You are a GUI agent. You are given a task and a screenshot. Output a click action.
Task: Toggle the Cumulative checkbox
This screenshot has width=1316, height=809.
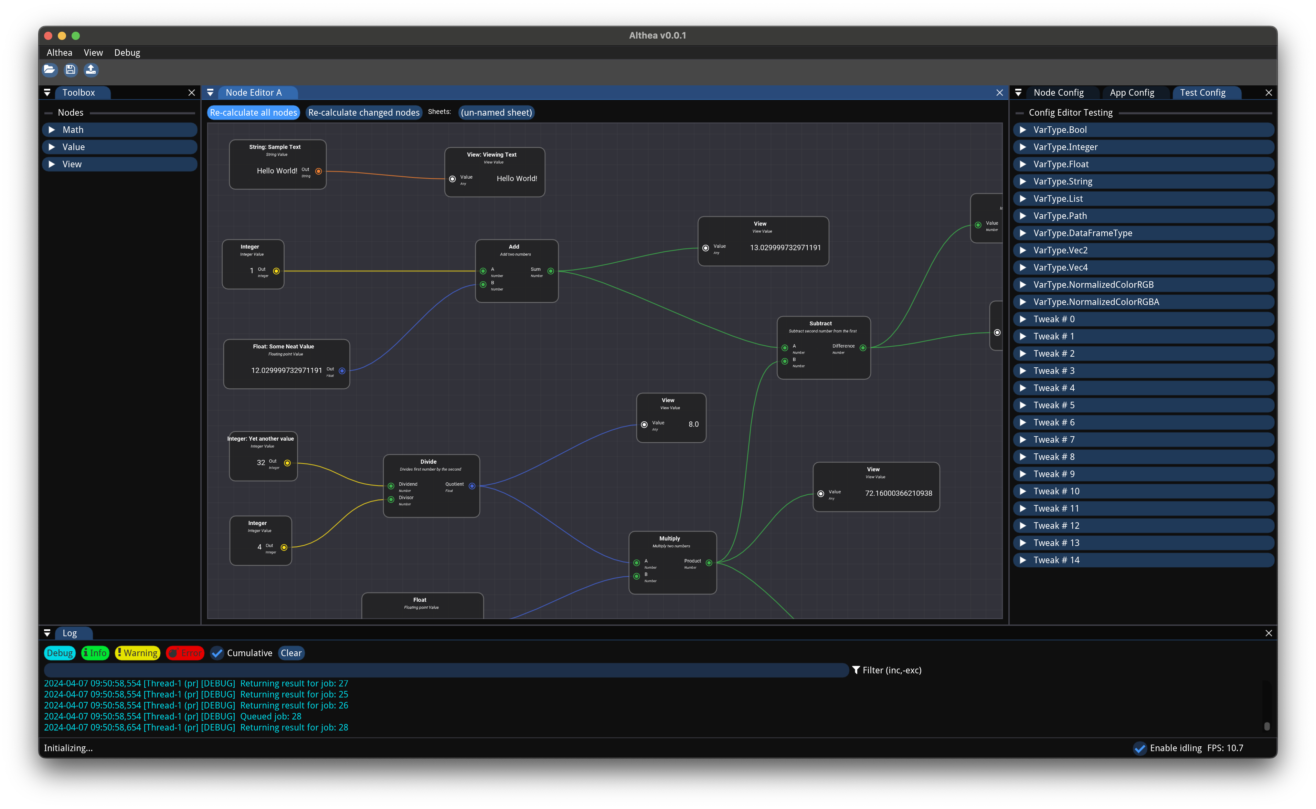217,653
